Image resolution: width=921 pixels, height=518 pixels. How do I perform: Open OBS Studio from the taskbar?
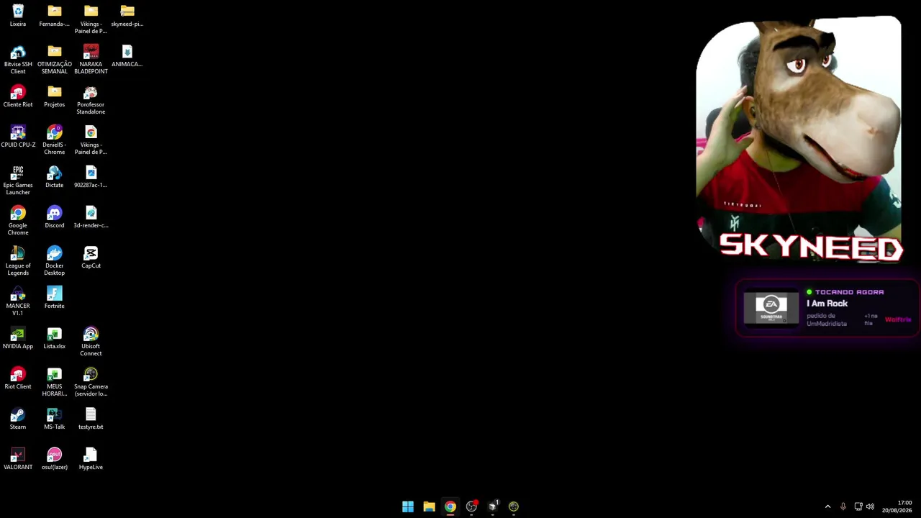pos(471,506)
